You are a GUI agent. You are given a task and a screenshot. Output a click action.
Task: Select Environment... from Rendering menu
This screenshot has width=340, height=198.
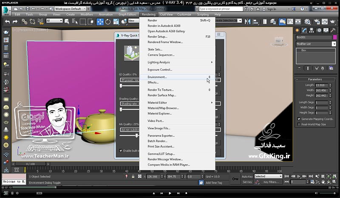177,77
